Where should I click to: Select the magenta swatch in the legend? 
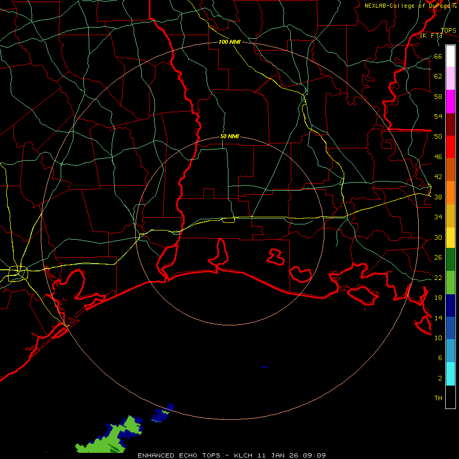pyautogui.click(x=450, y=101)
